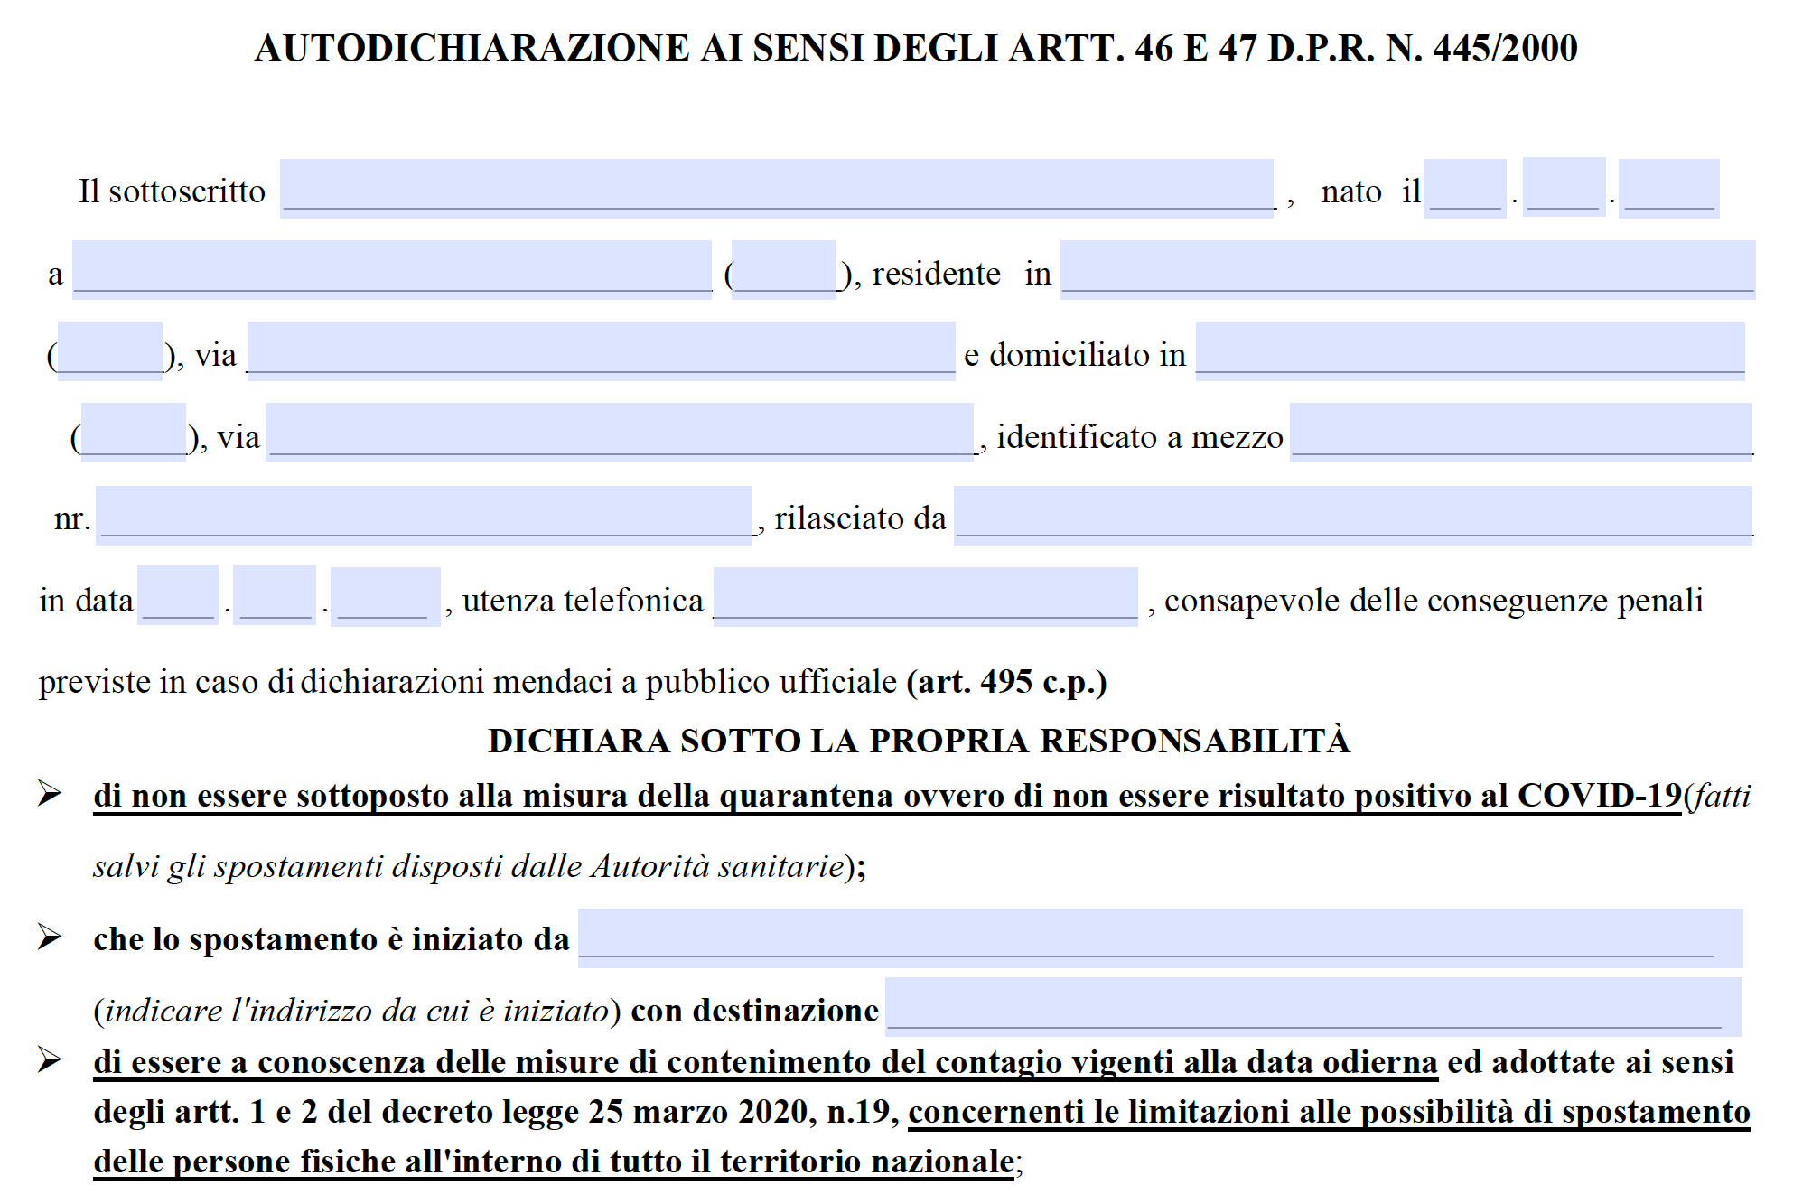Click the birthplace field after 'a'
This screenshot has height=1194, width=1812.
point(392,269)
